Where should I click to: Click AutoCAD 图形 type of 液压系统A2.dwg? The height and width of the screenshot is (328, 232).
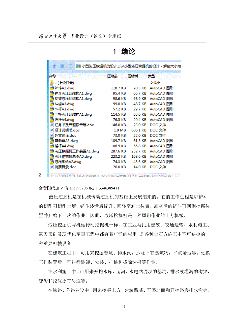coord(162,162)
